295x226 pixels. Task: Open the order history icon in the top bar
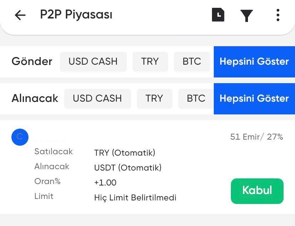tap(218, 15)
